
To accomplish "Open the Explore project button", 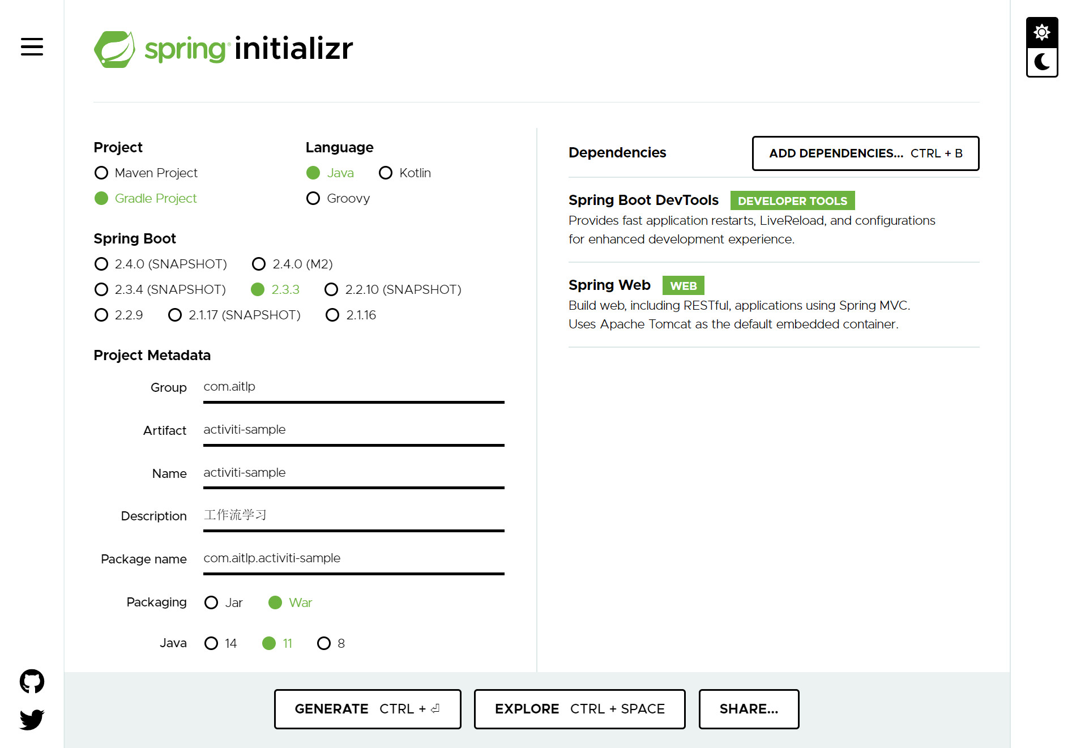I will pyautogui.click(x=579, y=709).
